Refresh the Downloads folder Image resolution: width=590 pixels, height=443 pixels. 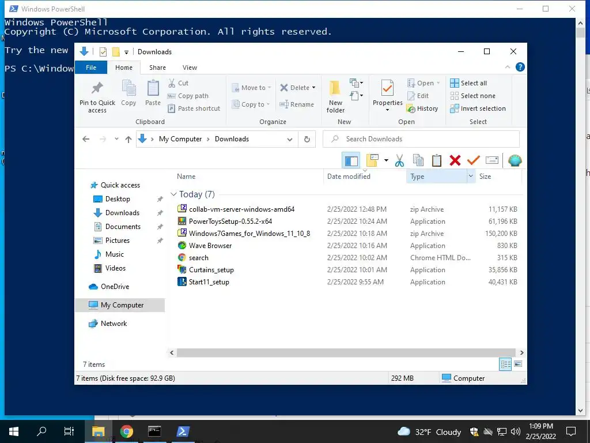307,139
